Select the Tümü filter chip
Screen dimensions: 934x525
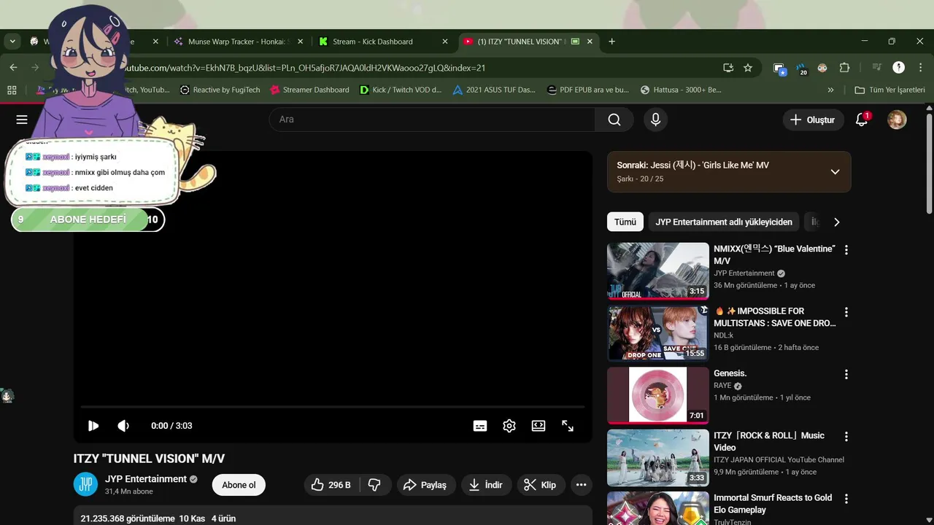625,222
